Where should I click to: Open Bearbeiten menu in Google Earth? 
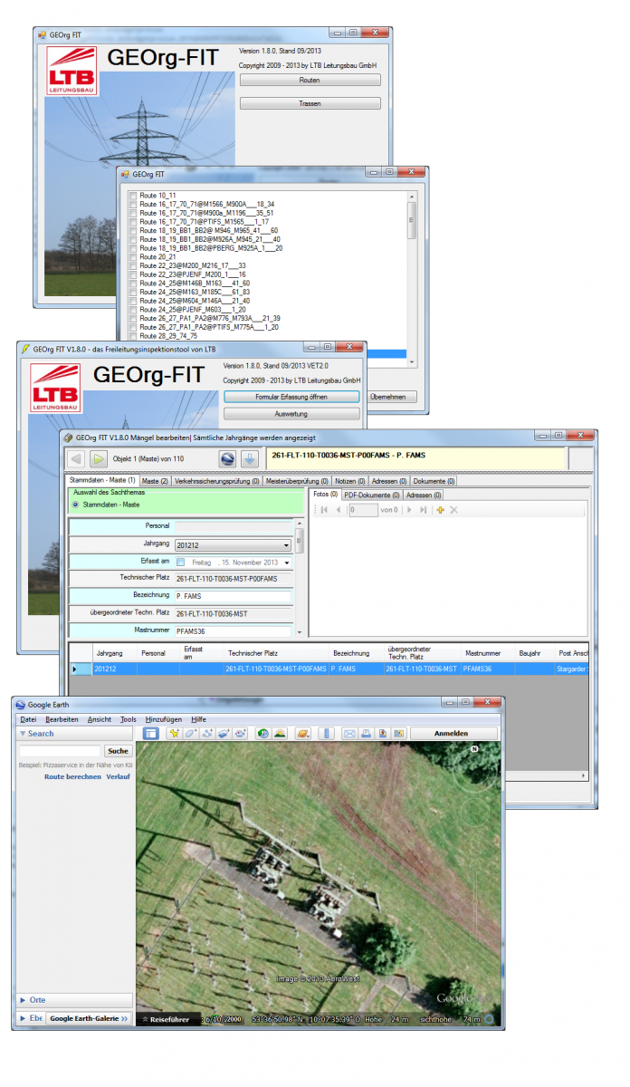pos(62,719)
